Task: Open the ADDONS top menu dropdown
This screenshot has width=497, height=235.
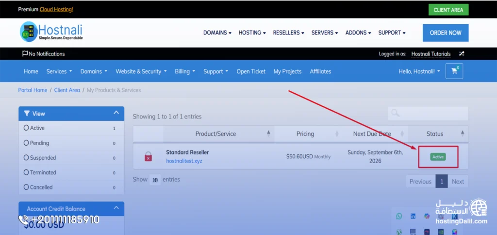Action: [358, 33]
